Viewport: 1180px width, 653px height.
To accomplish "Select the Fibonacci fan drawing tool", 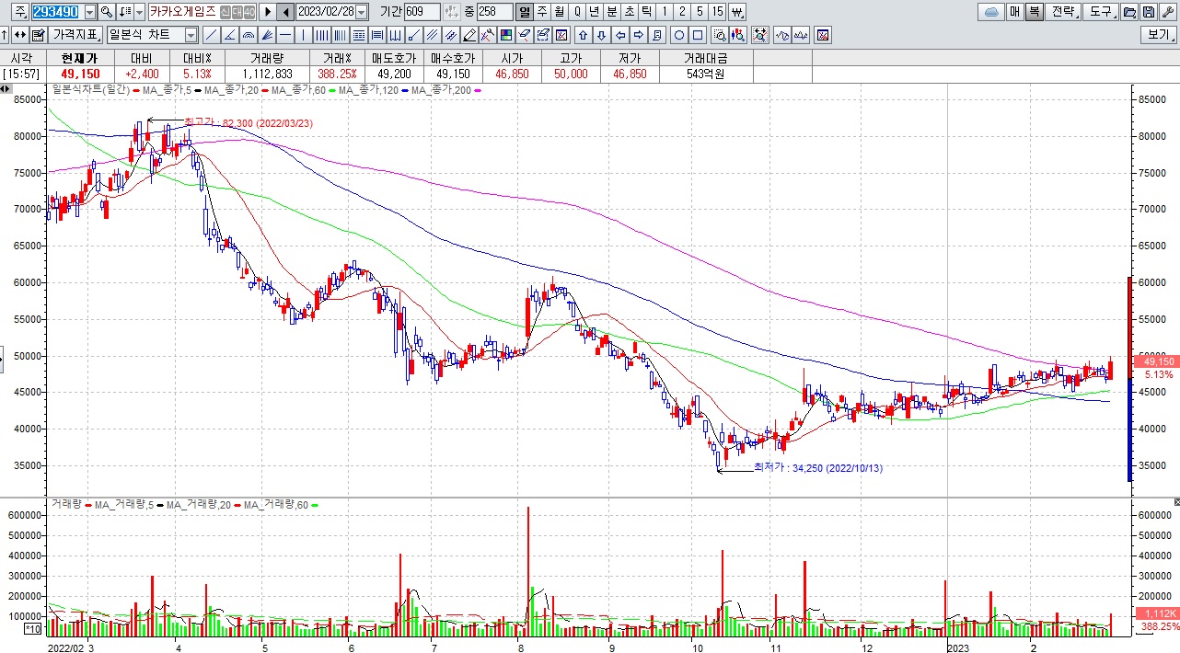I will point(267,35).
